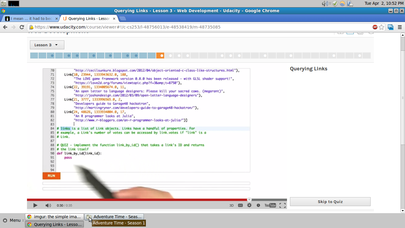Select the orange current lesson segment
Image resolution: width=405 pixels, height=228 pixels.
point(160,56)
